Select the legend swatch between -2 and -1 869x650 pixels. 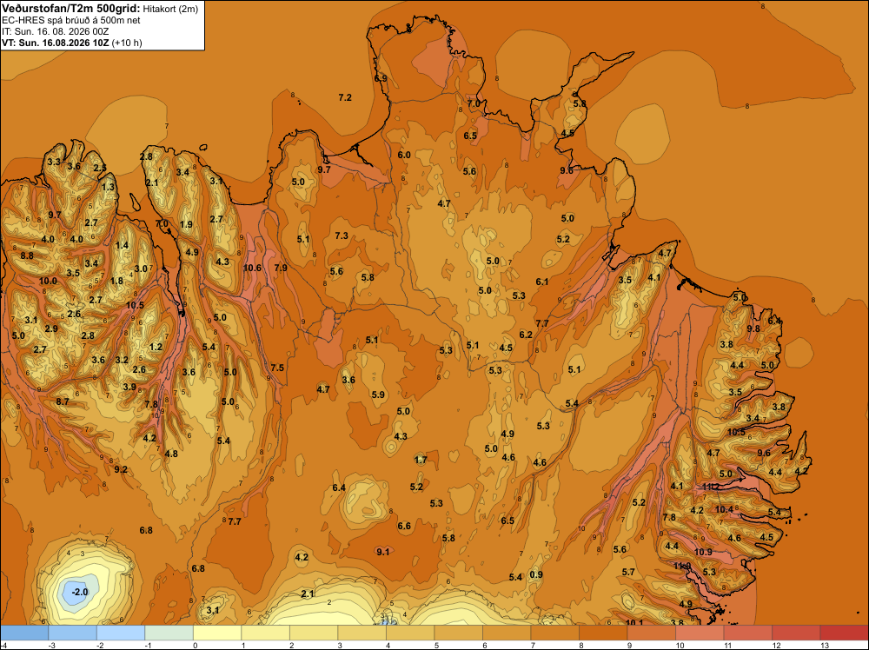click(121, 633)
